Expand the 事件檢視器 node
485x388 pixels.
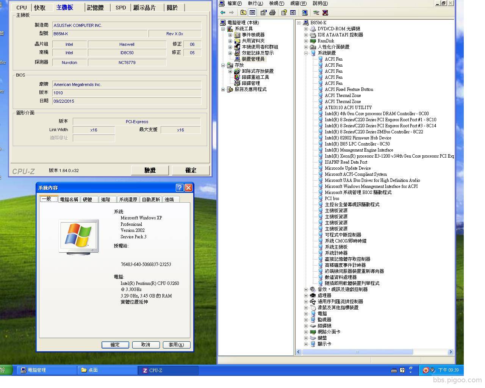[x=230, y=35]
